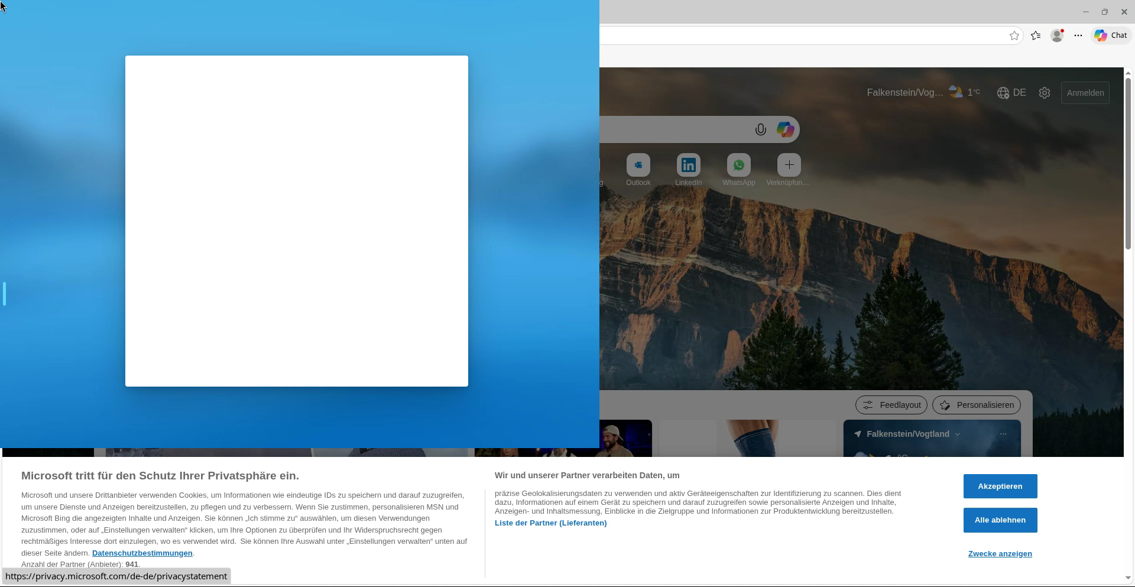Click the Datenschutzbestimmungen link

pyautogui.click(x=142, y=553)
